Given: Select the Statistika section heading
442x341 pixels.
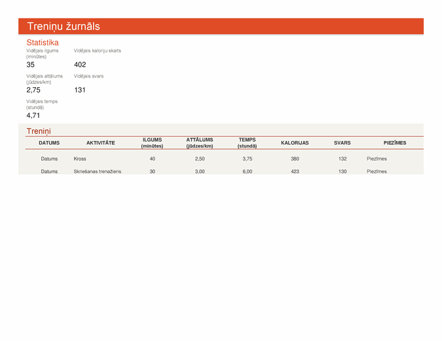Looking at the screenshot, I should pos(43,43).
